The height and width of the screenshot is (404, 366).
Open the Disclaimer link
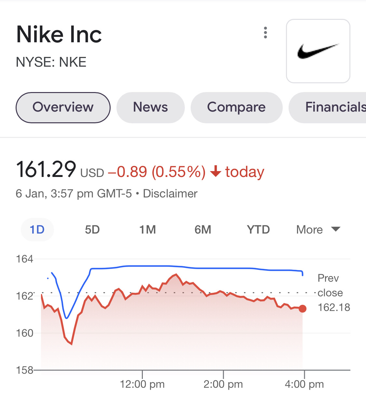170,194
